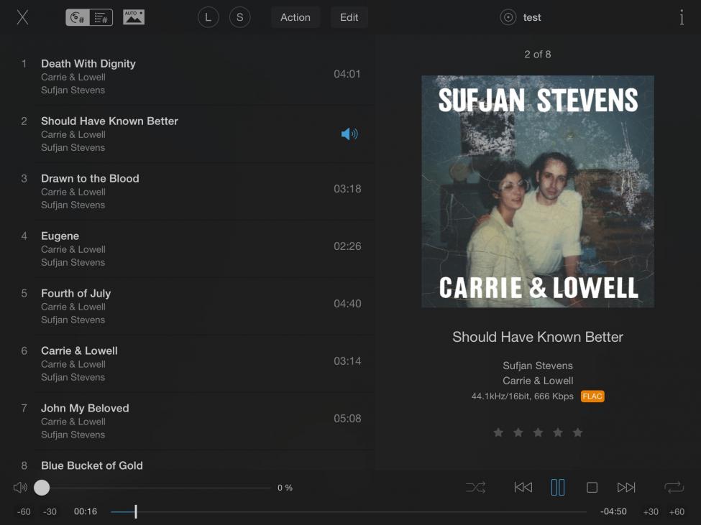701x525 pixels.
Task: Select the output device icon next to test
Action: [508, 17]
